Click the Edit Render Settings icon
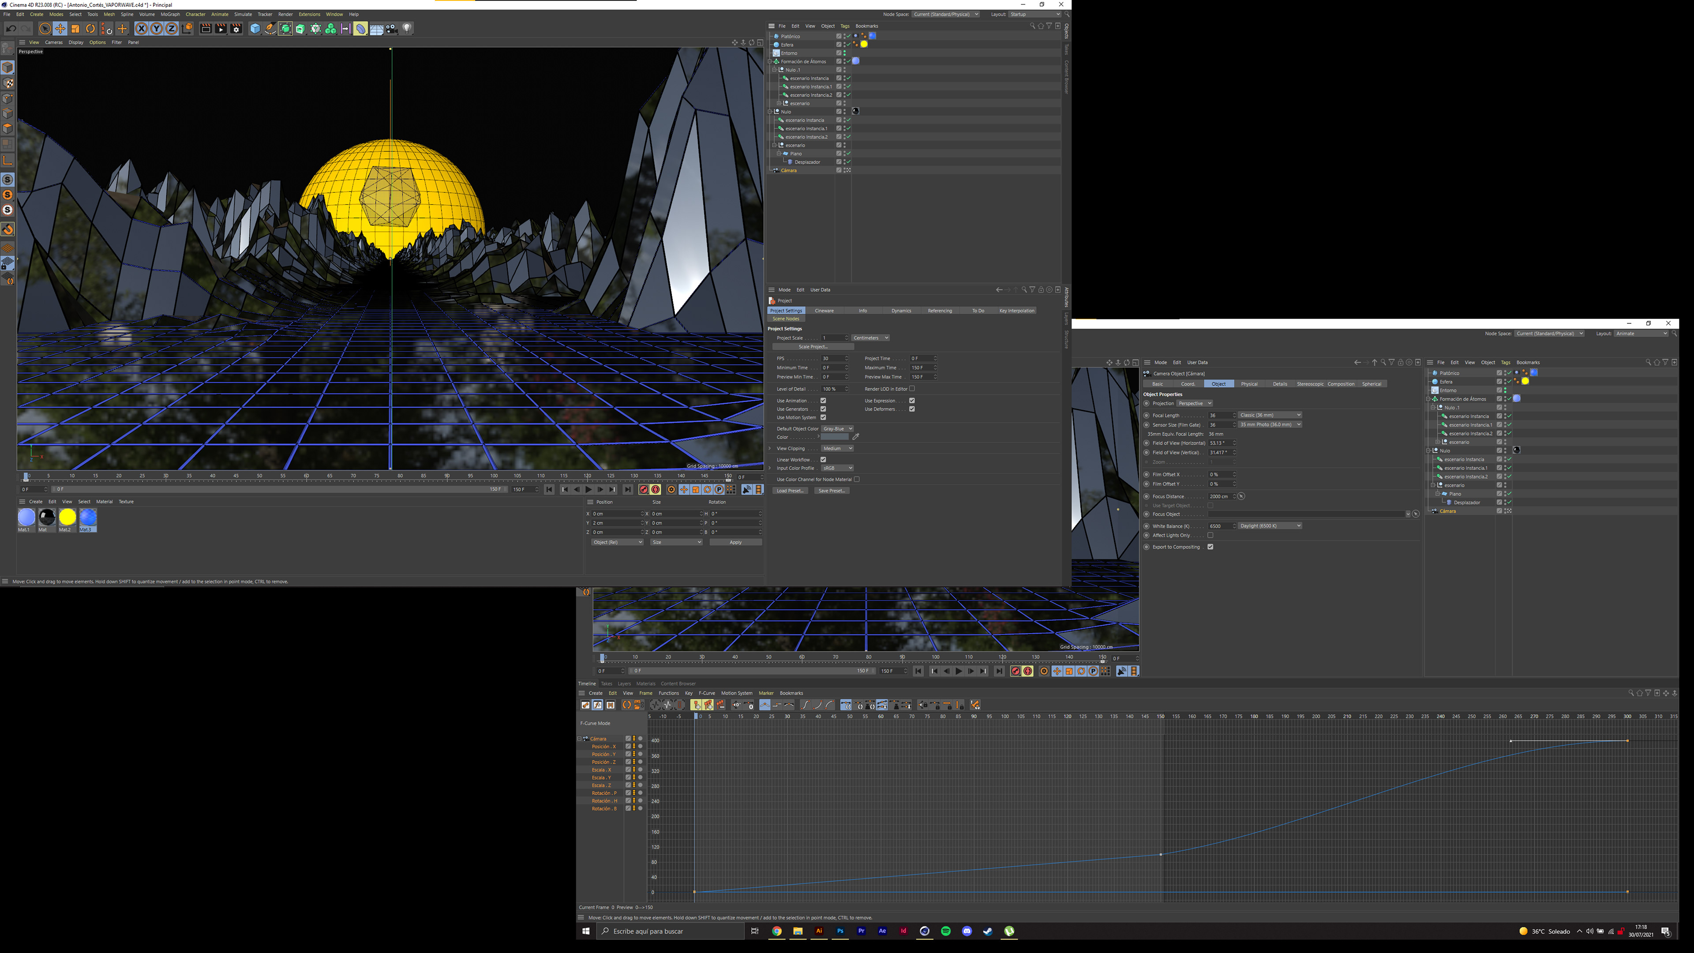The image size is (1694, 953). (236, 28)
